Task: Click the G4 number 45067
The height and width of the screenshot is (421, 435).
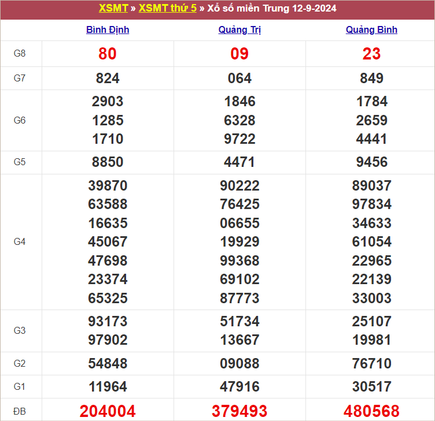Action: pyautogui.click(x=108, y=241)
